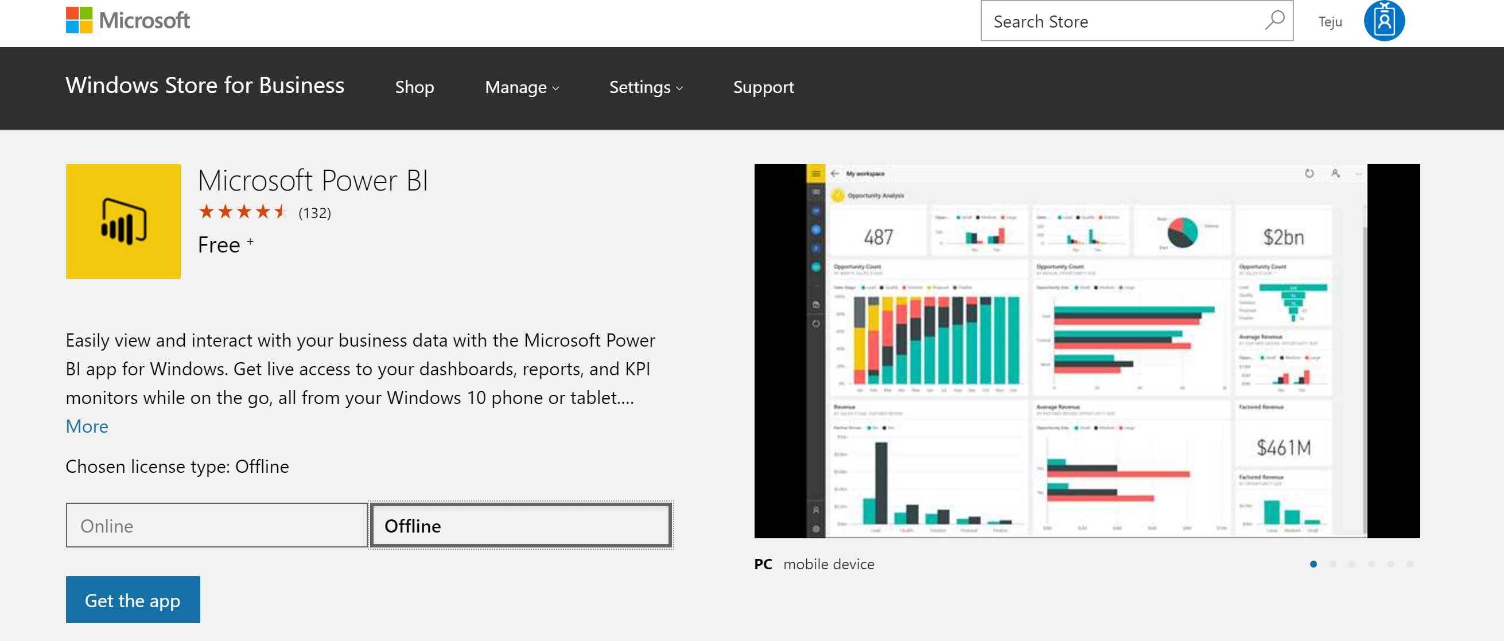Screen dimensions: 1504x641
Task: Select the Online license type
Action: click(x=216, y=526)
